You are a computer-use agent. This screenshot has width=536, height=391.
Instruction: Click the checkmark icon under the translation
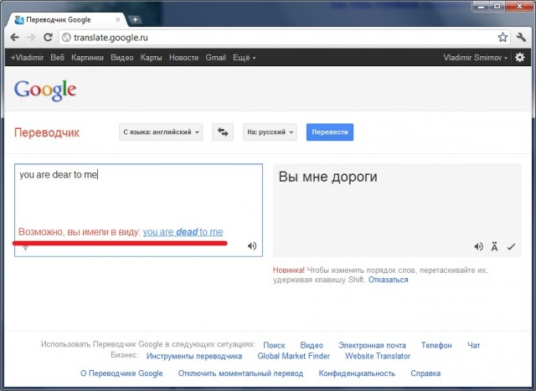(510, 246)
